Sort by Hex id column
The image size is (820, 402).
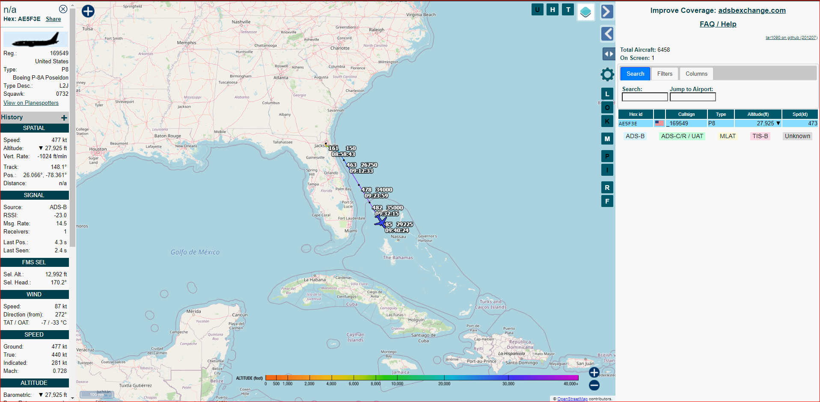click(636, 114)
